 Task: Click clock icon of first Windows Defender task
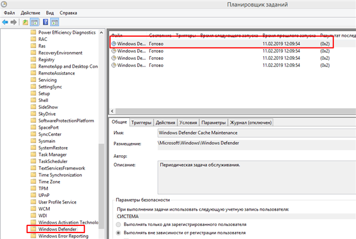coord(114,43)
